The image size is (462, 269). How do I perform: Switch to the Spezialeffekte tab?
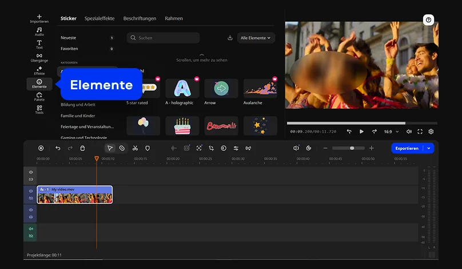pyautogui.click(x=99, y=18)
